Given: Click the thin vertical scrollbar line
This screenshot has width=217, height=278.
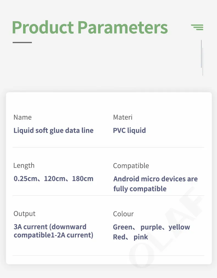Looking at the screenshot, I should click(x=201, y=54).
